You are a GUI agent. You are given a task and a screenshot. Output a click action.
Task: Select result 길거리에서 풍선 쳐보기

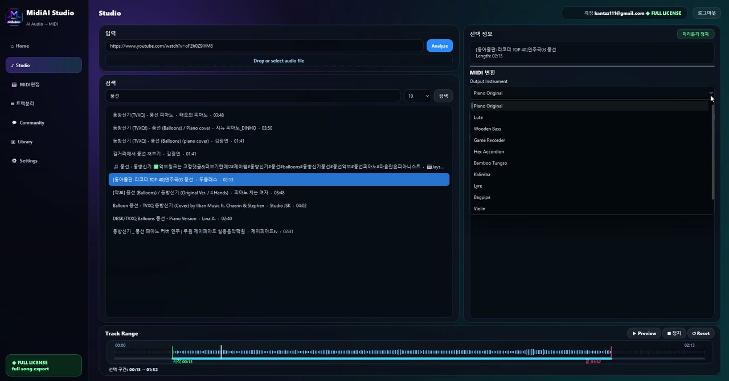pos(279,154)
